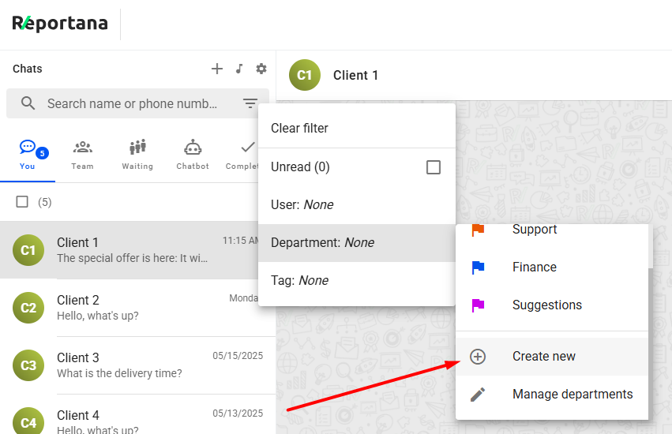Switch to the Waiting tab
The image size is (672, 434).
[137, 154]
